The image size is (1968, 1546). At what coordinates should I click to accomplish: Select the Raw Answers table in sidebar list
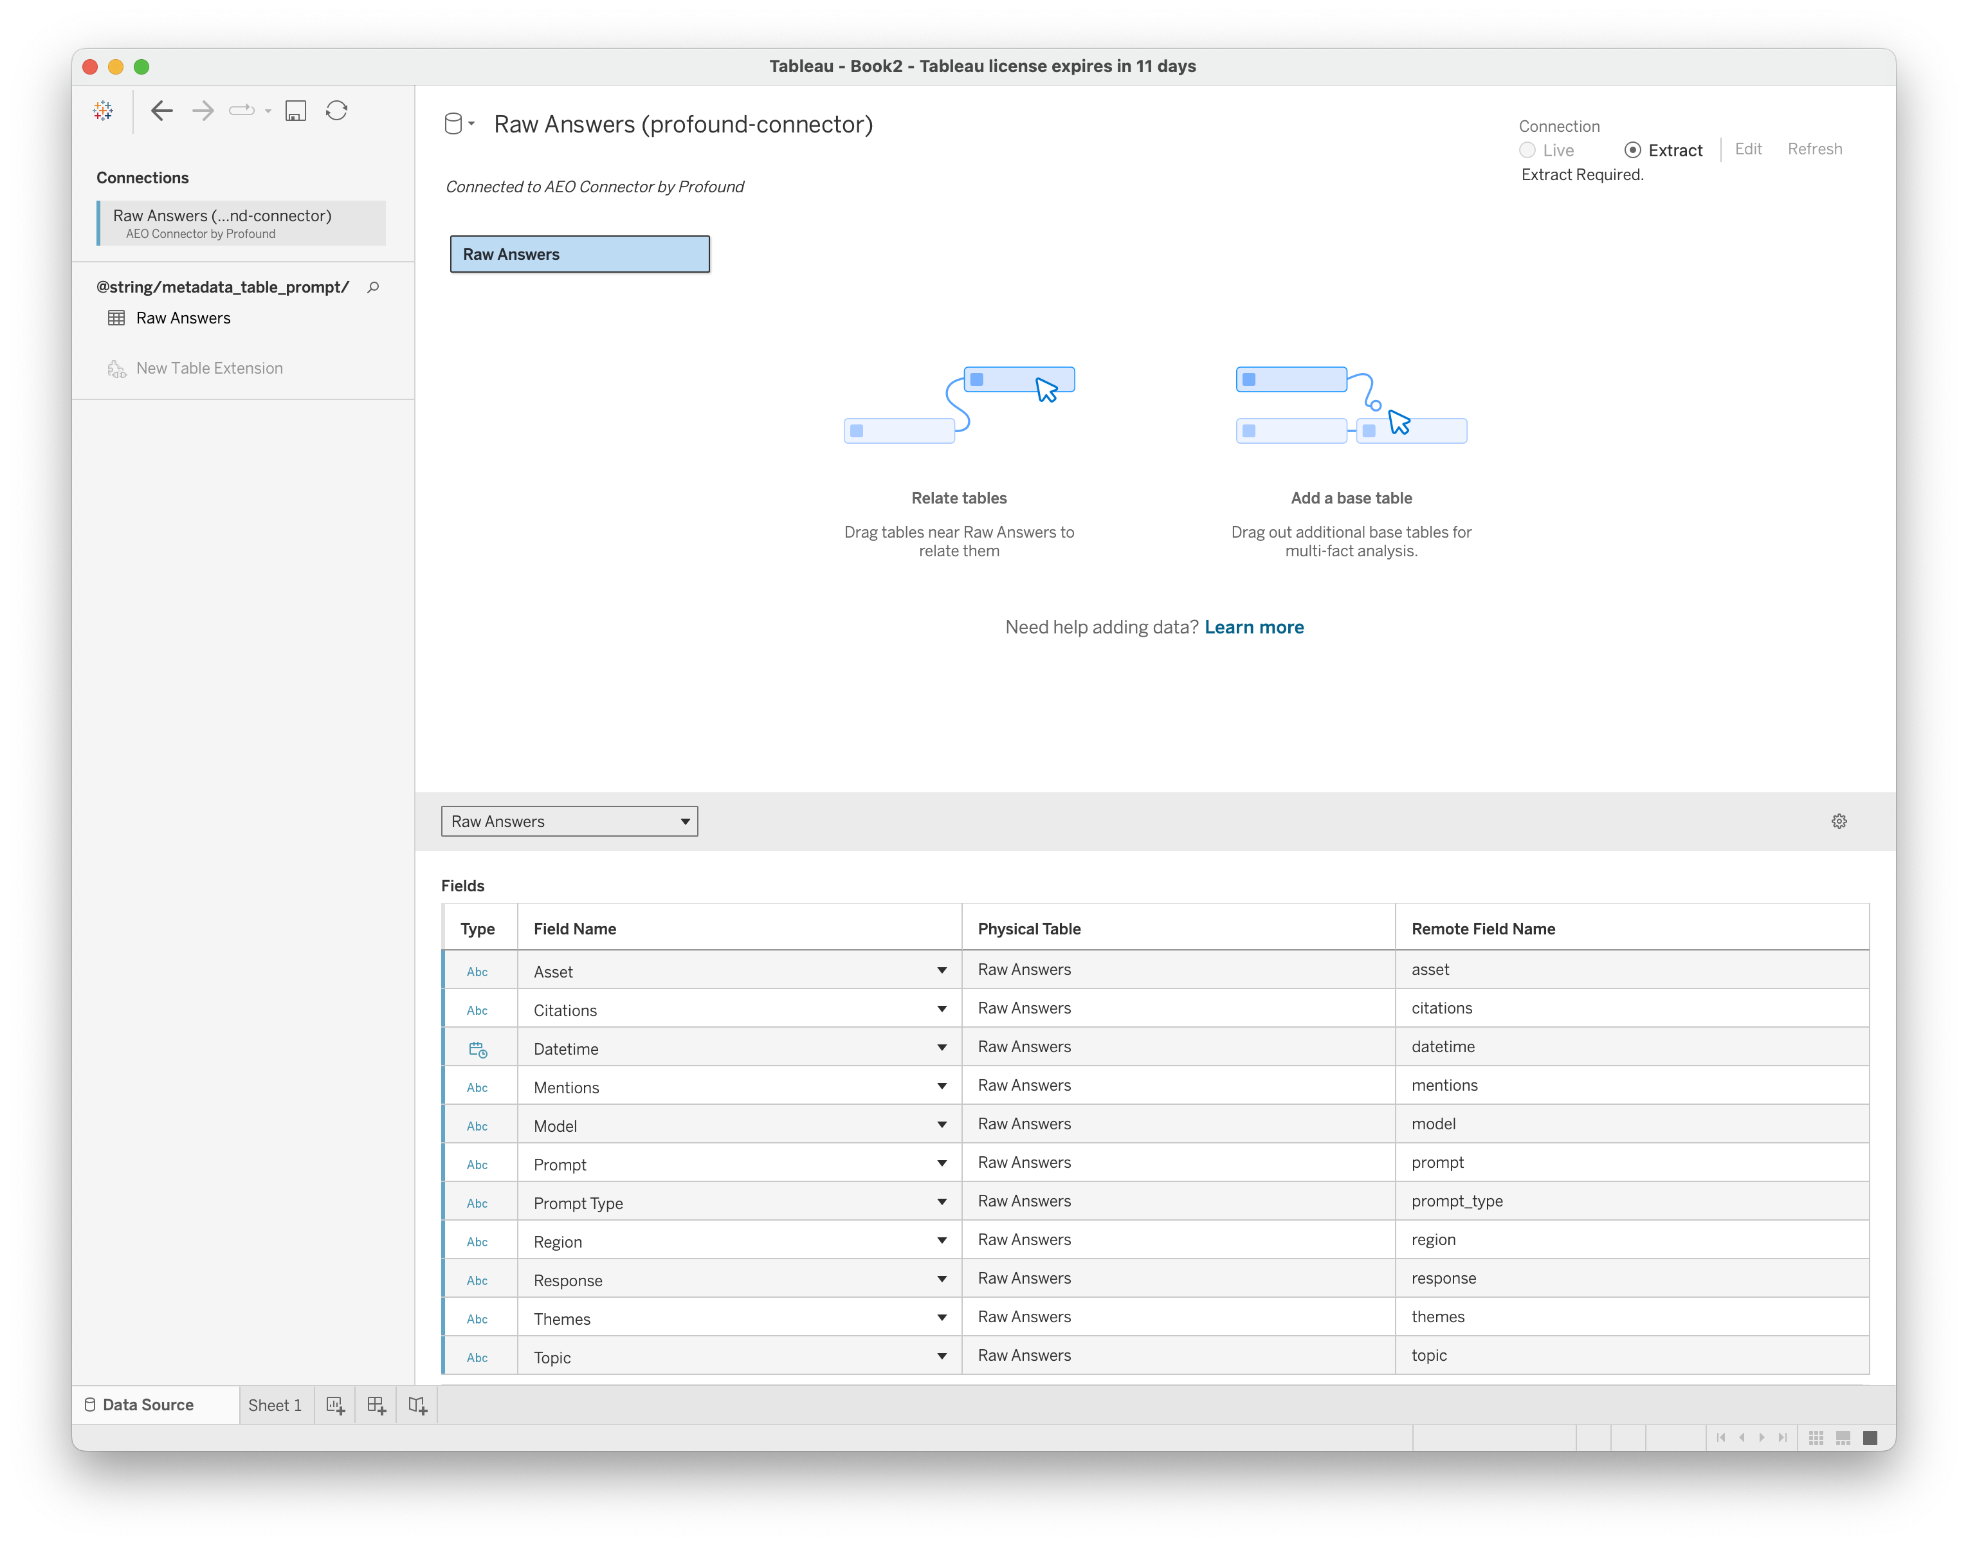click(183, 318)
